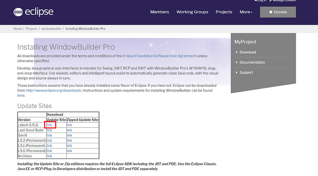The height and width of the screenshot is (176, 318).
Task: Open the eclipse.org/downloads link
Action: point(54,90)
